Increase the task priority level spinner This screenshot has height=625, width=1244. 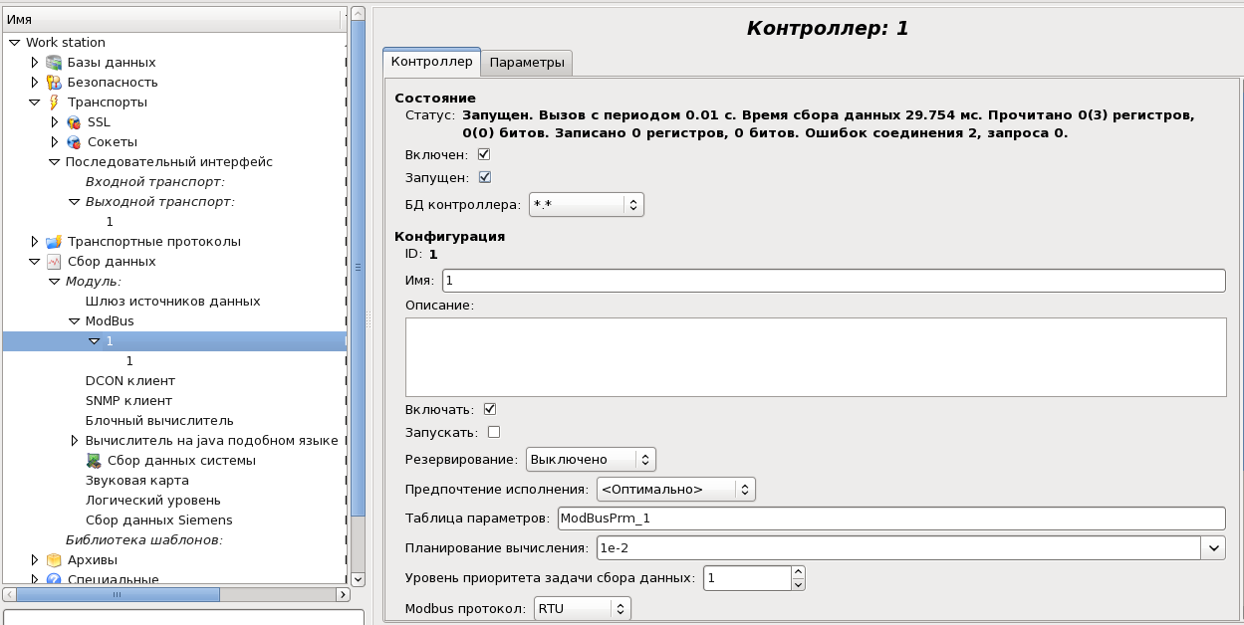tap(798, 572)
